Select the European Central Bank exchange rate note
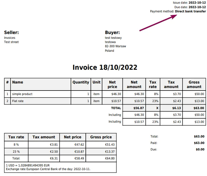Screen dimensions: 207x176 tap(48, 169)
